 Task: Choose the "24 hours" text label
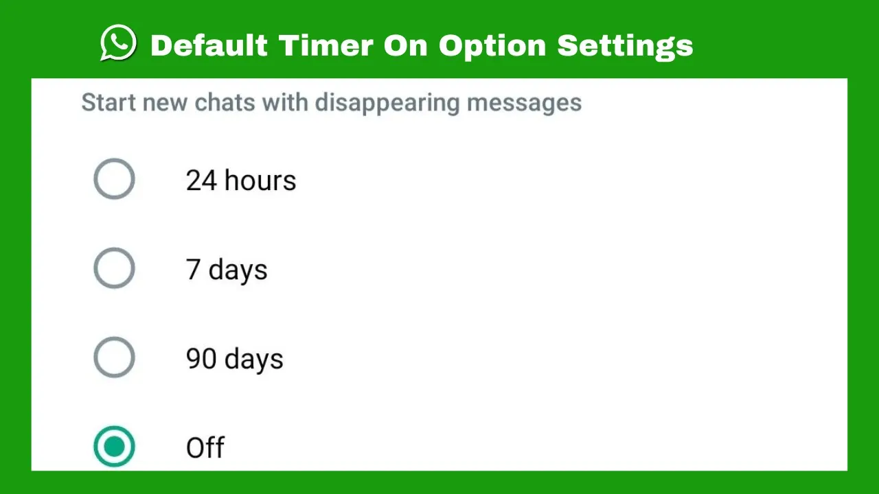pos(241,180)
